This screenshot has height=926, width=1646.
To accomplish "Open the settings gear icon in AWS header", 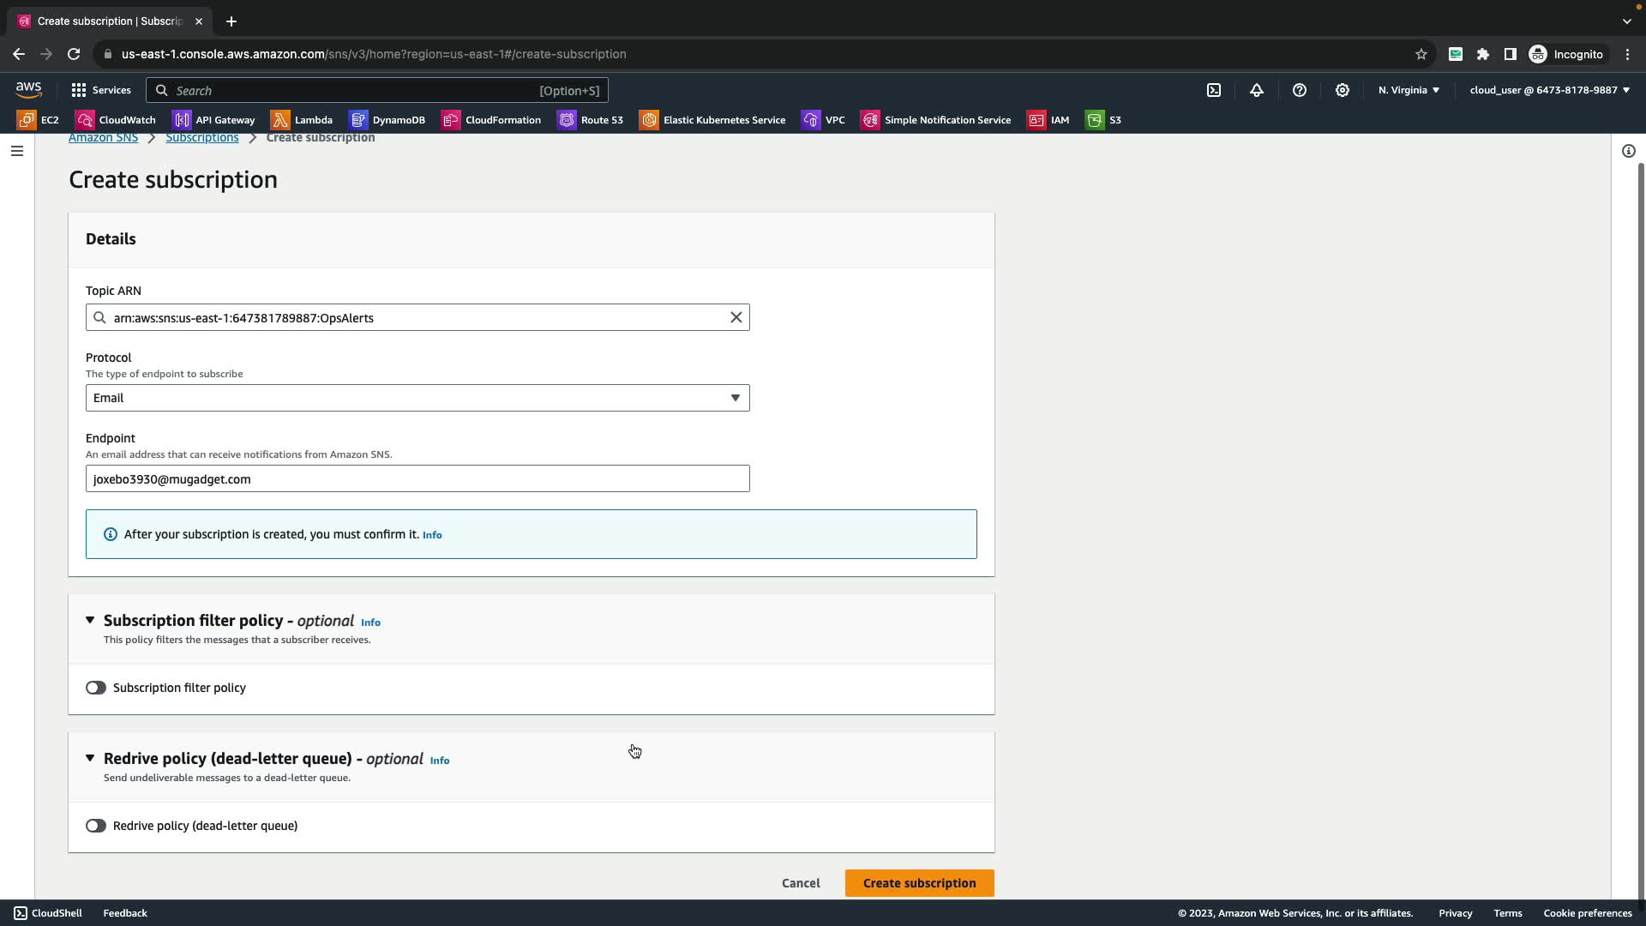I will [x=1343, y=90].
